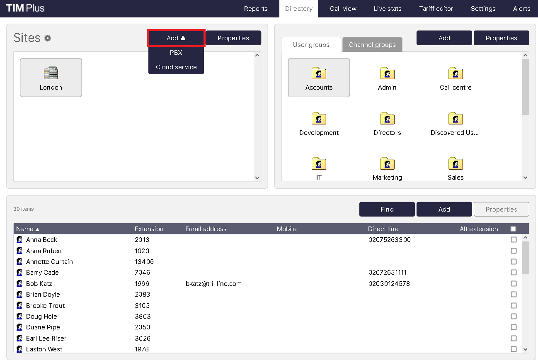Image resolution: width=538 pixels, height=363 pixels.
Task: Select the Call centre group folder
Action: [x=456, y=73]
